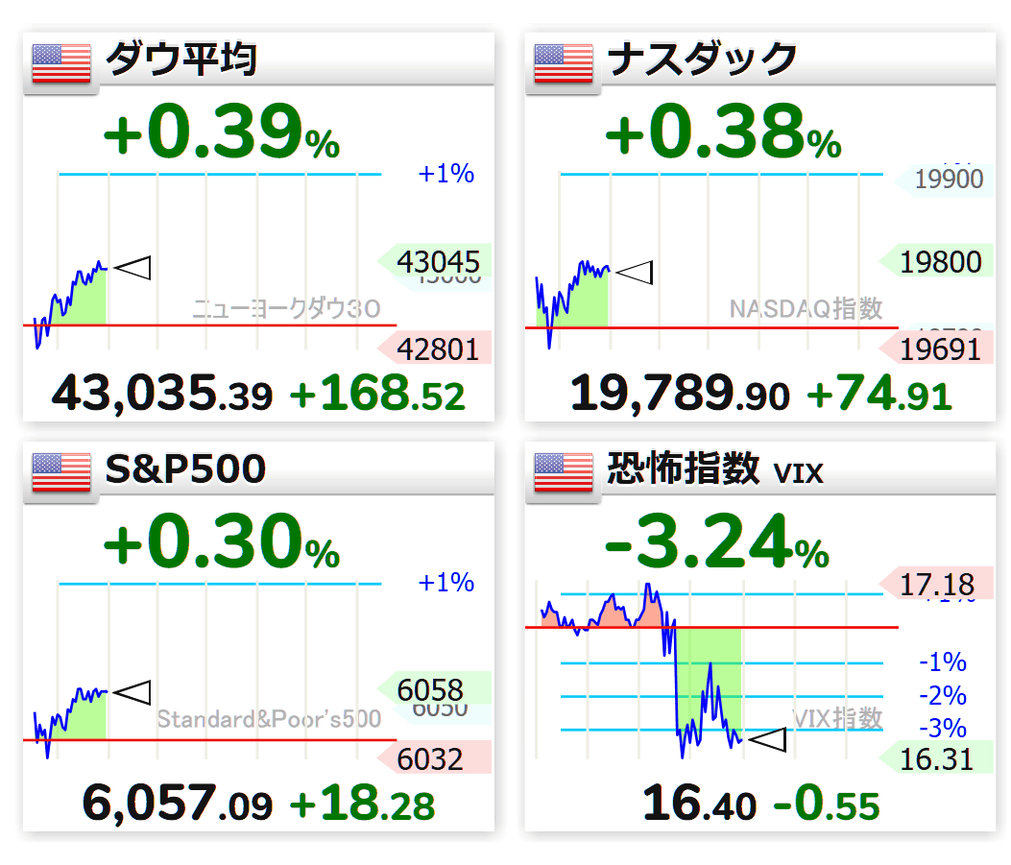This screenshot has width=1011, height=865.
Task: Click the current-price arrow marker on VIX chart
Action: (768, 739)
